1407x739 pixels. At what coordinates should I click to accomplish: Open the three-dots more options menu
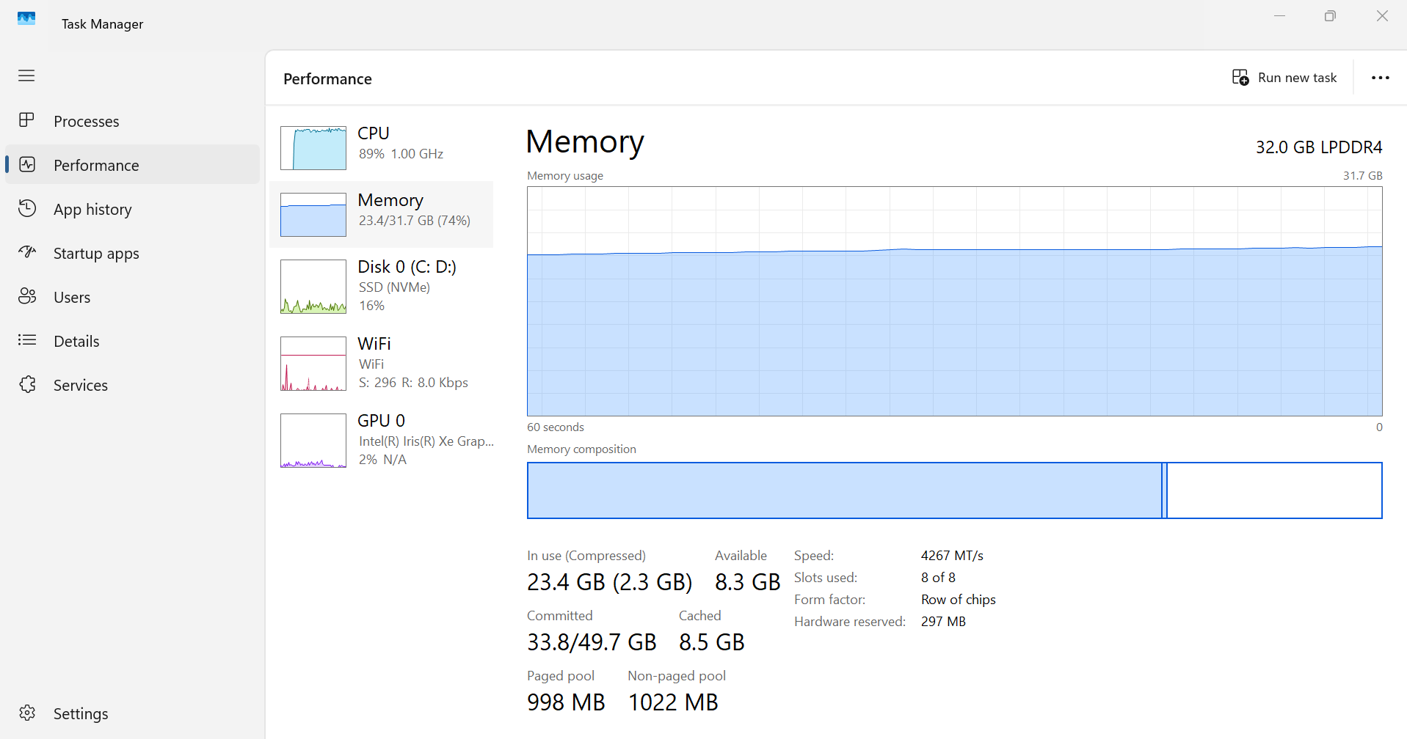pos(1381,78)
